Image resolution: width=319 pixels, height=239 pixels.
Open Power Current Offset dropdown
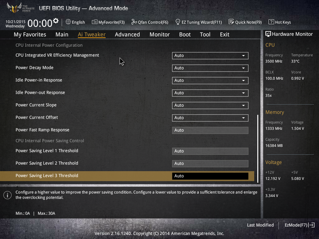pyautogui.click(x=210, y=118)
